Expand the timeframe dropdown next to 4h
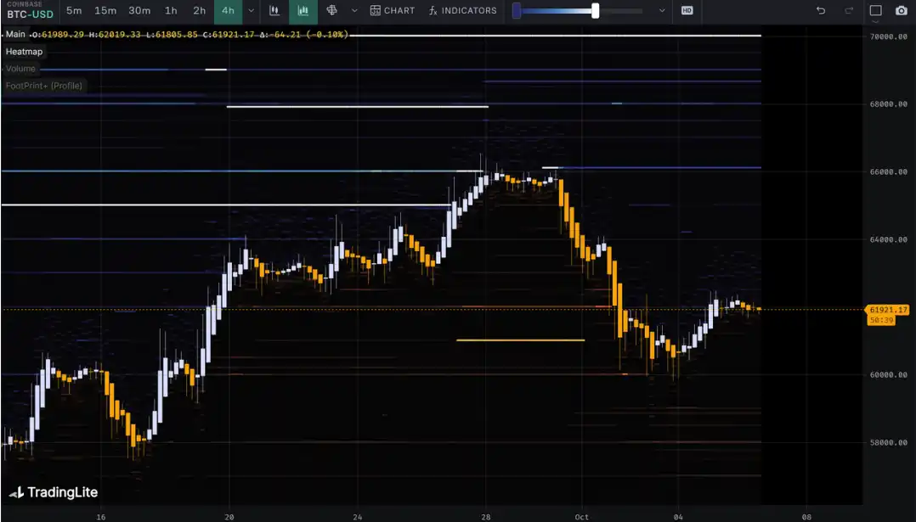Image resolution: width=916 pixels, height=522 pixels. tap(251, 11)
